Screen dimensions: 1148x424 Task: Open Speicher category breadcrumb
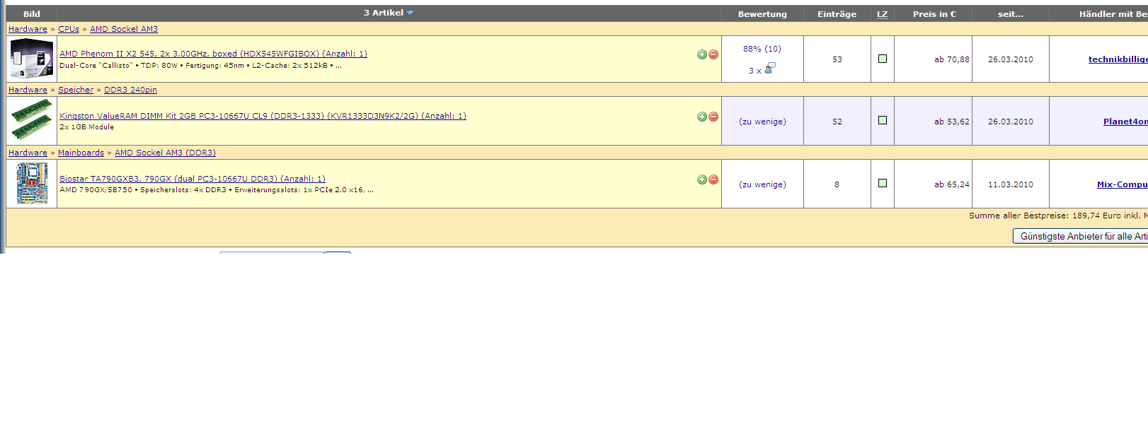tap(76, 90)
